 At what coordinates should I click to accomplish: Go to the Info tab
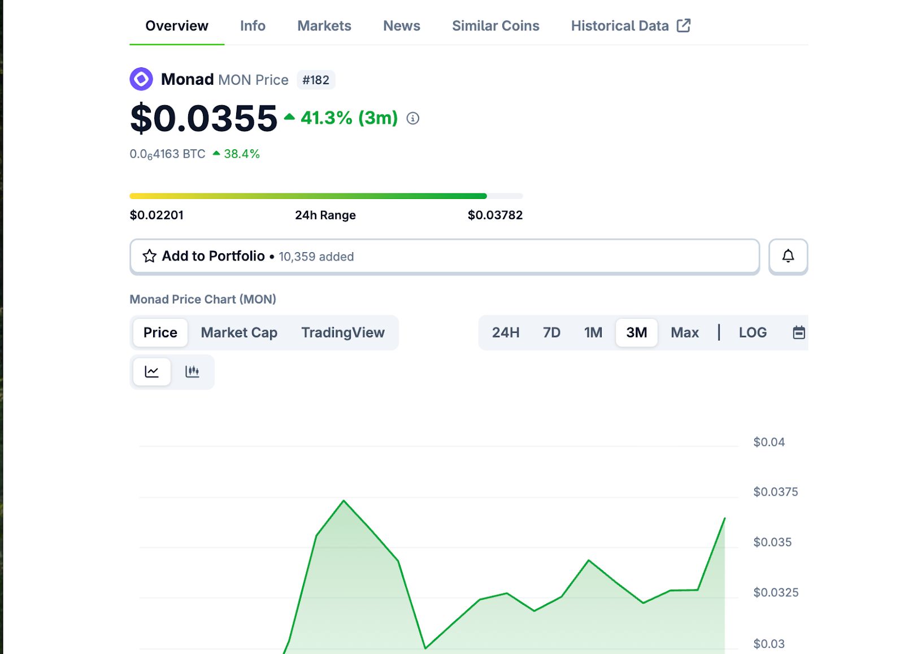tap(253, 25)
